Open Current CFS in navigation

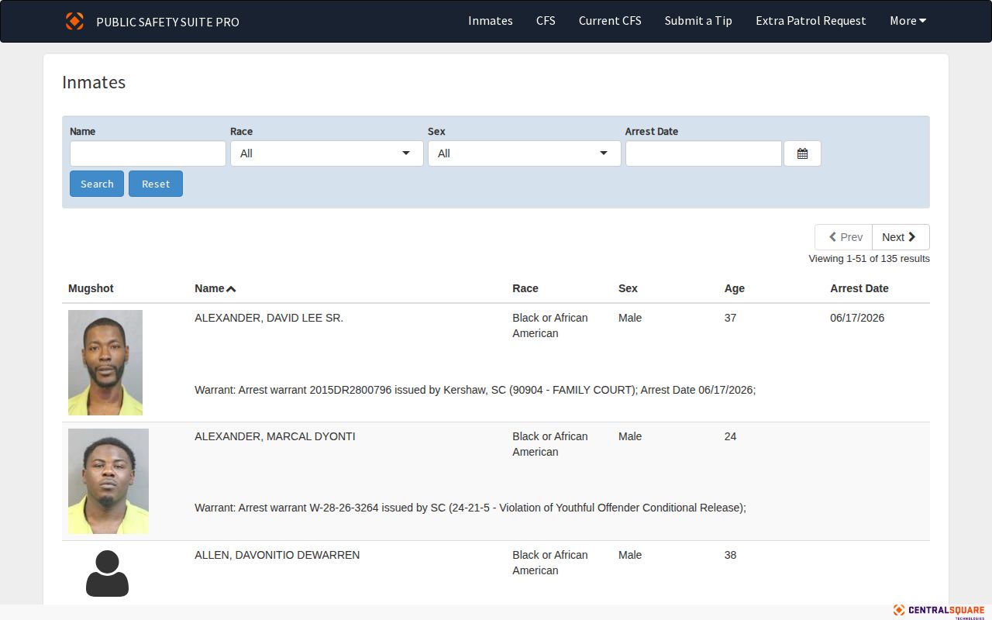(610, 21)
